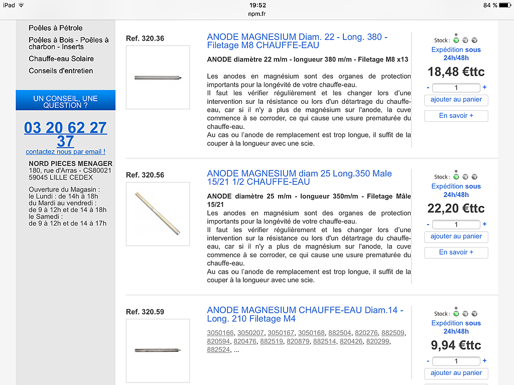The width and height of the screenshot is (514, 385).
Task: Click the UN CONSEIL, UNE QUESTION banner
Action: (x=66, y=100)
